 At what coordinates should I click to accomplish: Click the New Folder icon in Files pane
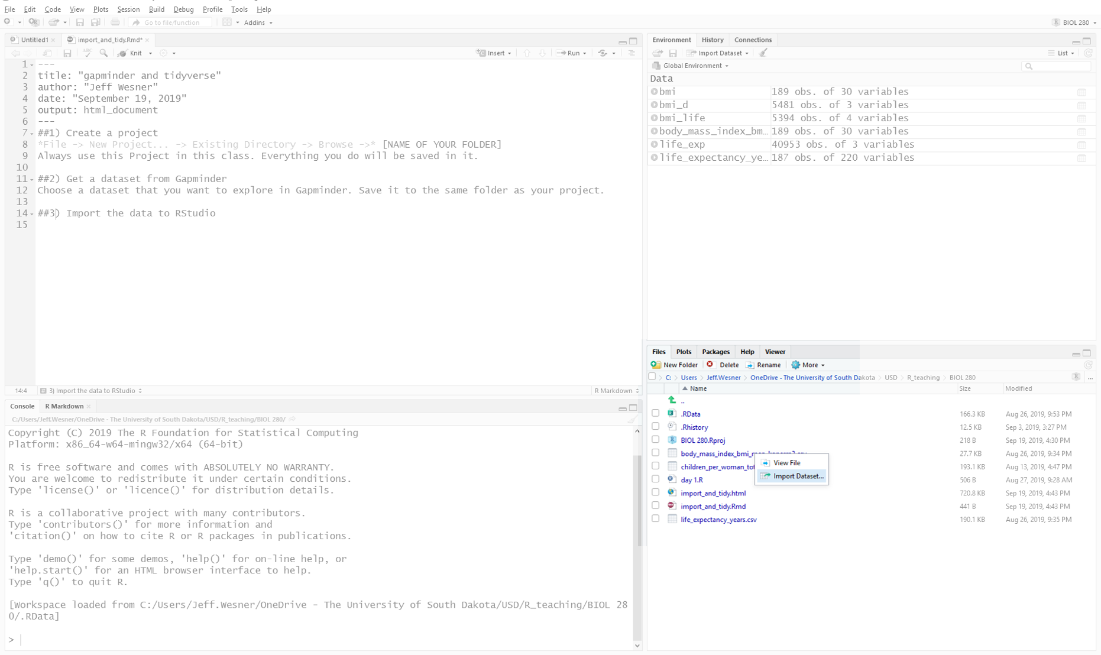(x=656, y=365)
